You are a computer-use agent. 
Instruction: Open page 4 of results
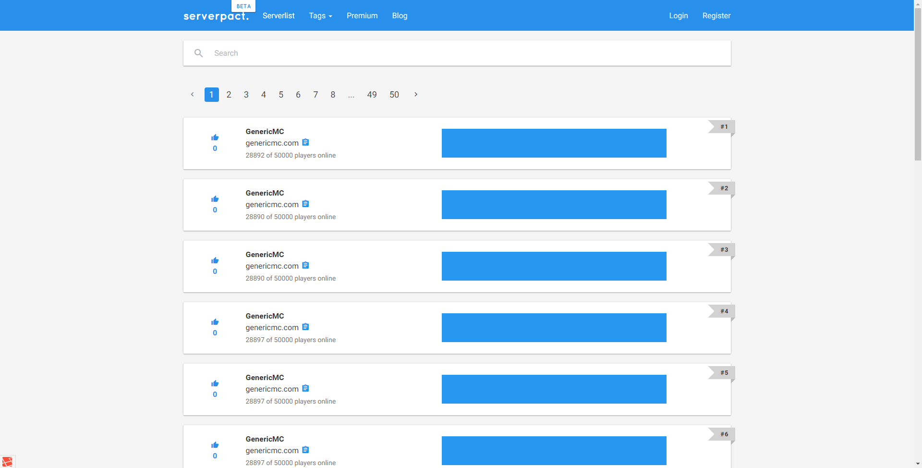coord(264,95)
